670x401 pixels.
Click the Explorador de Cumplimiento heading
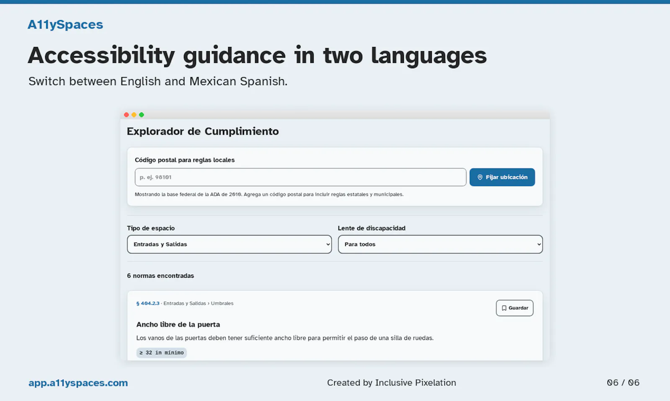[x=203, y=131]
